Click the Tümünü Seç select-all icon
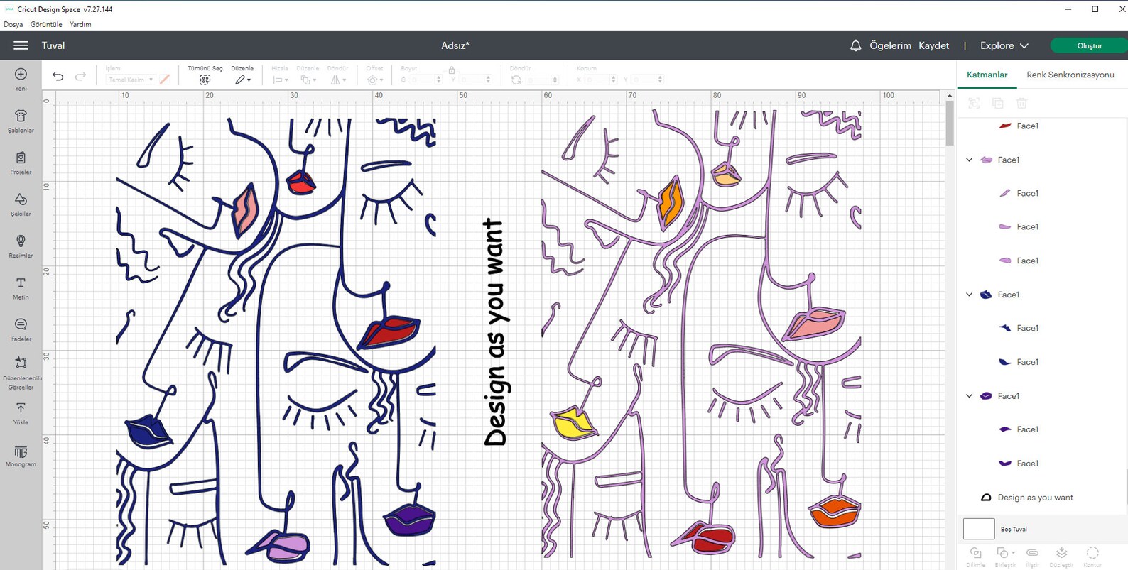Image resolution: width=1128 pixels, height=570 pixels. pyautogui.click(x=205, y=80)
